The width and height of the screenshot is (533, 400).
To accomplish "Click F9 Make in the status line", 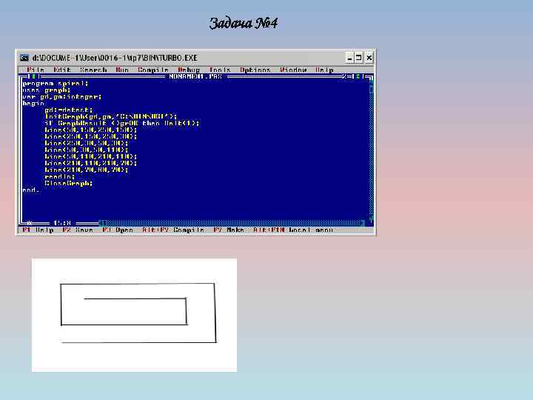I will point(229,230).
